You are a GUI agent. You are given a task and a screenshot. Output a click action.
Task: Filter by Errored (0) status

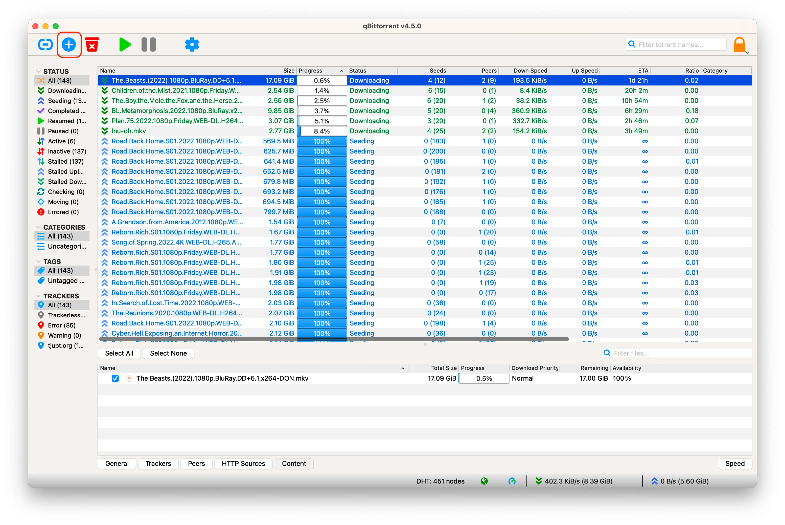point(62,212)
